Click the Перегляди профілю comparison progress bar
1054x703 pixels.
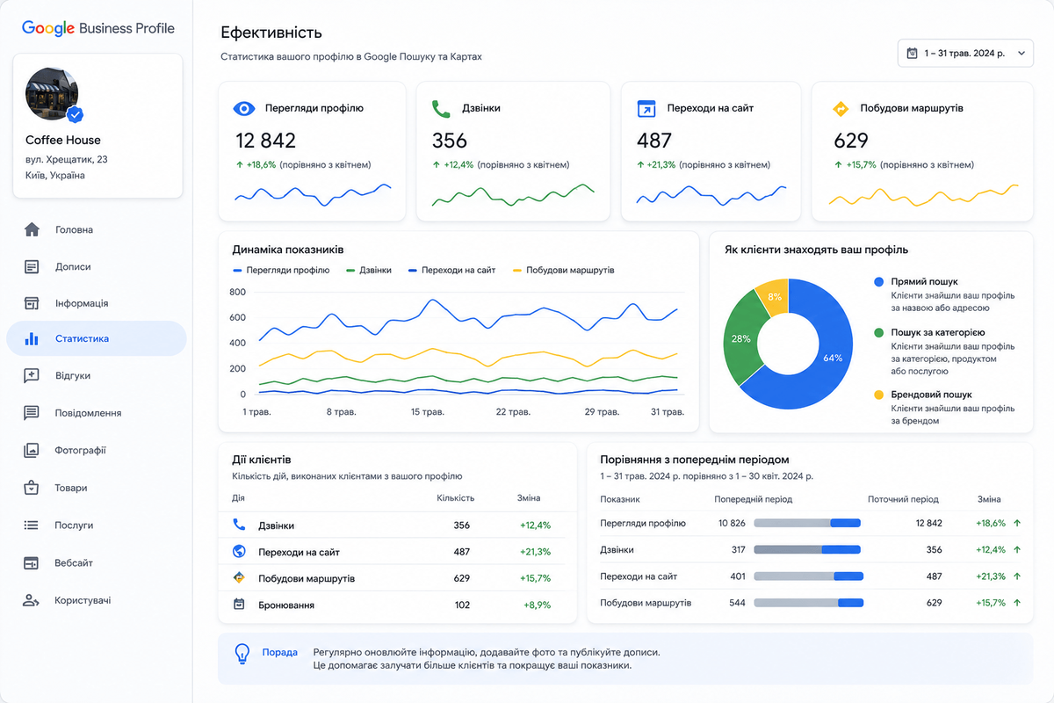pyautogui.click(x=807, y=523)
